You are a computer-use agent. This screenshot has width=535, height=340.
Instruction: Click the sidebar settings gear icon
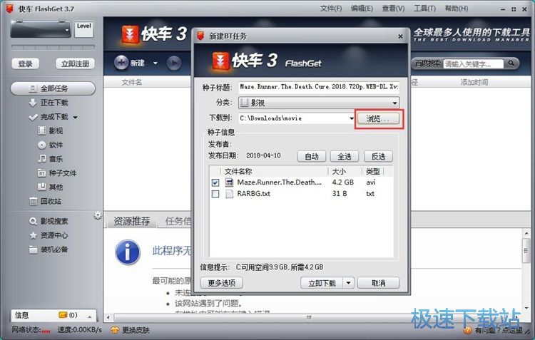click(x=98, y=215)
